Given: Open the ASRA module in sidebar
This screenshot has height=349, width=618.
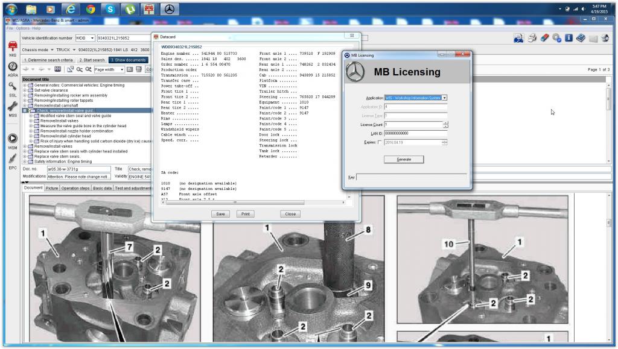Looking at the screenshot, I should coord(11,66).
